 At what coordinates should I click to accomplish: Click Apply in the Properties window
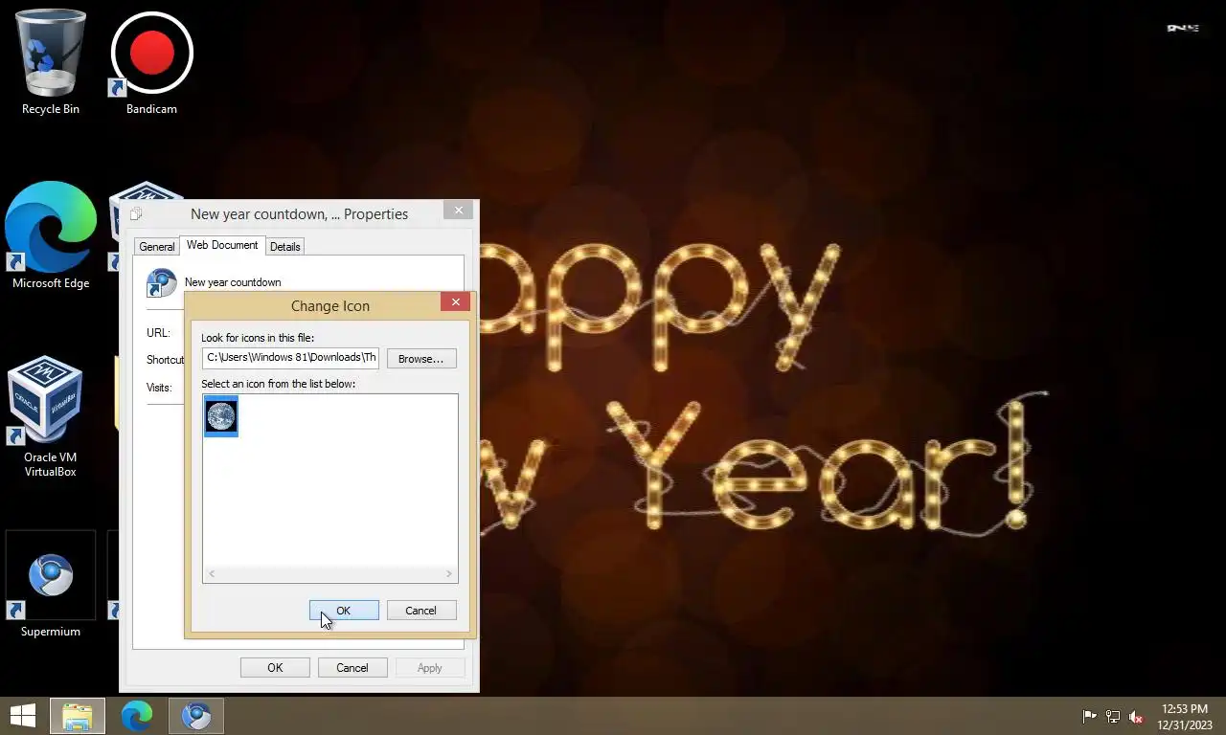(x=429, y=668)
